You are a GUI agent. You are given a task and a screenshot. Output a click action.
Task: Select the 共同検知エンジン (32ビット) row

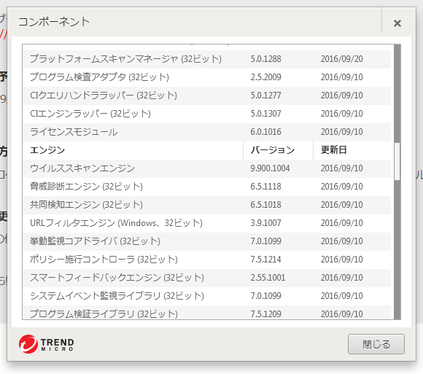207,205
